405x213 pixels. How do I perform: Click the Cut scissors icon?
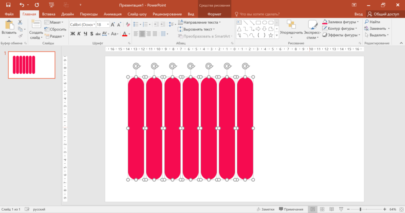[20, 23]
